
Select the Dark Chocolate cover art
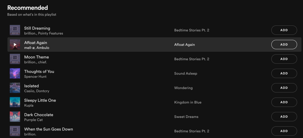coord(15,117)
